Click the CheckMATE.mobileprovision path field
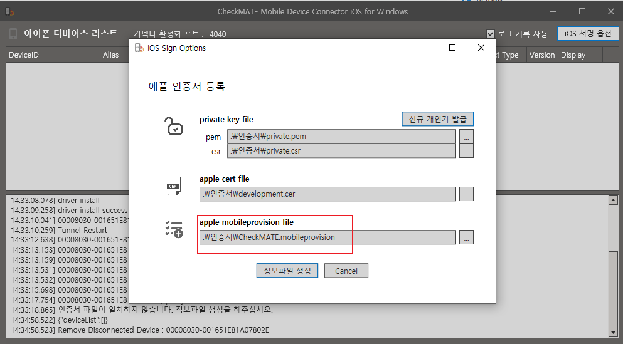Screen dimensions: 623x344 327,237
